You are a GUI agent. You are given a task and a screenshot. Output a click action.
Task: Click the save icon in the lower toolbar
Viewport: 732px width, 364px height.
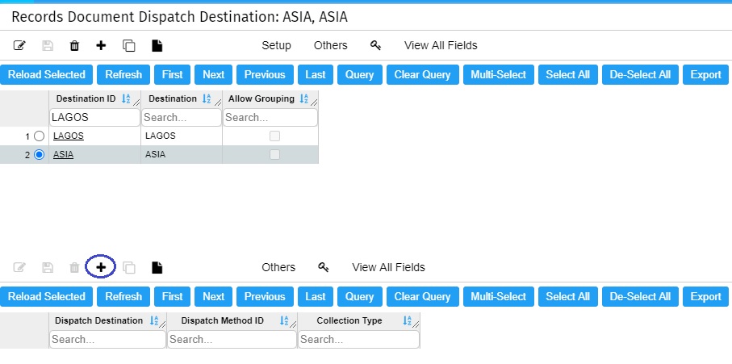pyautogui.click(x=48, y=267)
